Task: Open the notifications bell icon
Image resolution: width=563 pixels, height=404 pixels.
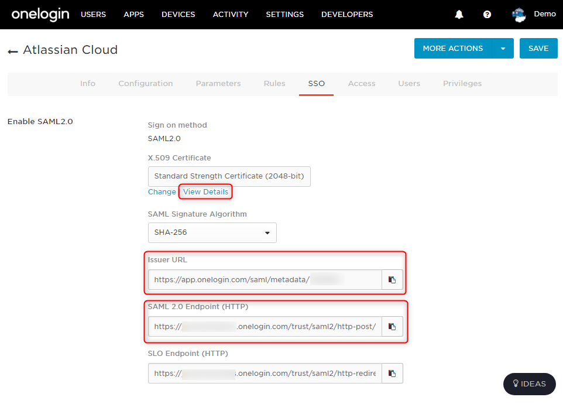Action: [459, 15]
